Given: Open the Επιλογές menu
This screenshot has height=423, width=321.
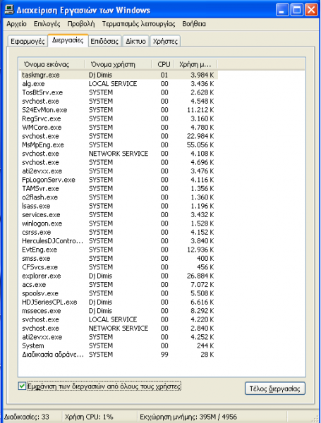Looking at the screenshot, I should (x=47, y=24).
